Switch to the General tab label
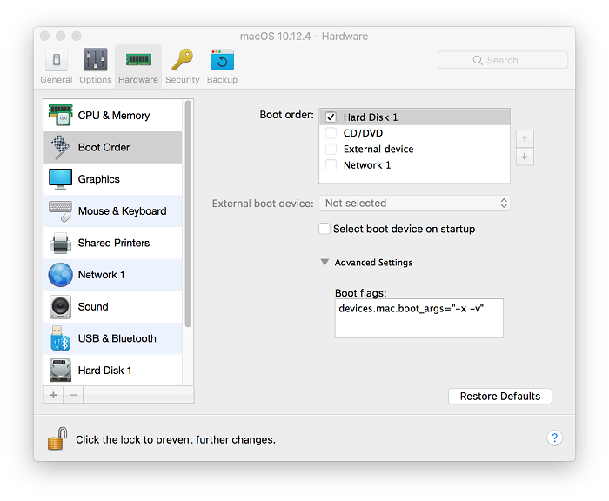 coord(57,80)
